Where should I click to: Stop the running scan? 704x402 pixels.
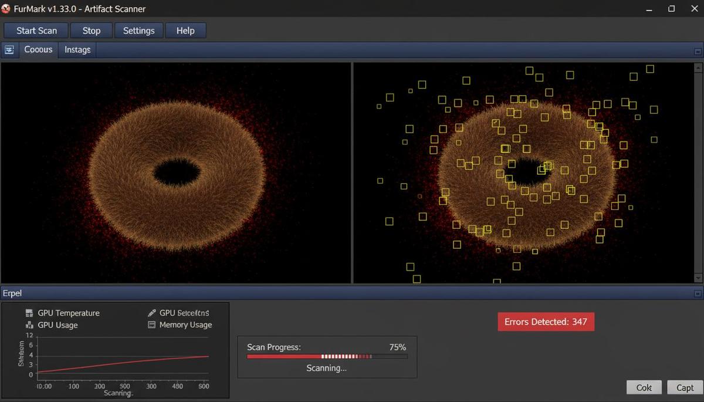(x=91, y=31)
